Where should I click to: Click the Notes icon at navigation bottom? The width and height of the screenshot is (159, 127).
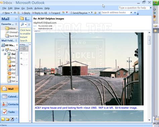pyautogui.click(x=3, y=119)
